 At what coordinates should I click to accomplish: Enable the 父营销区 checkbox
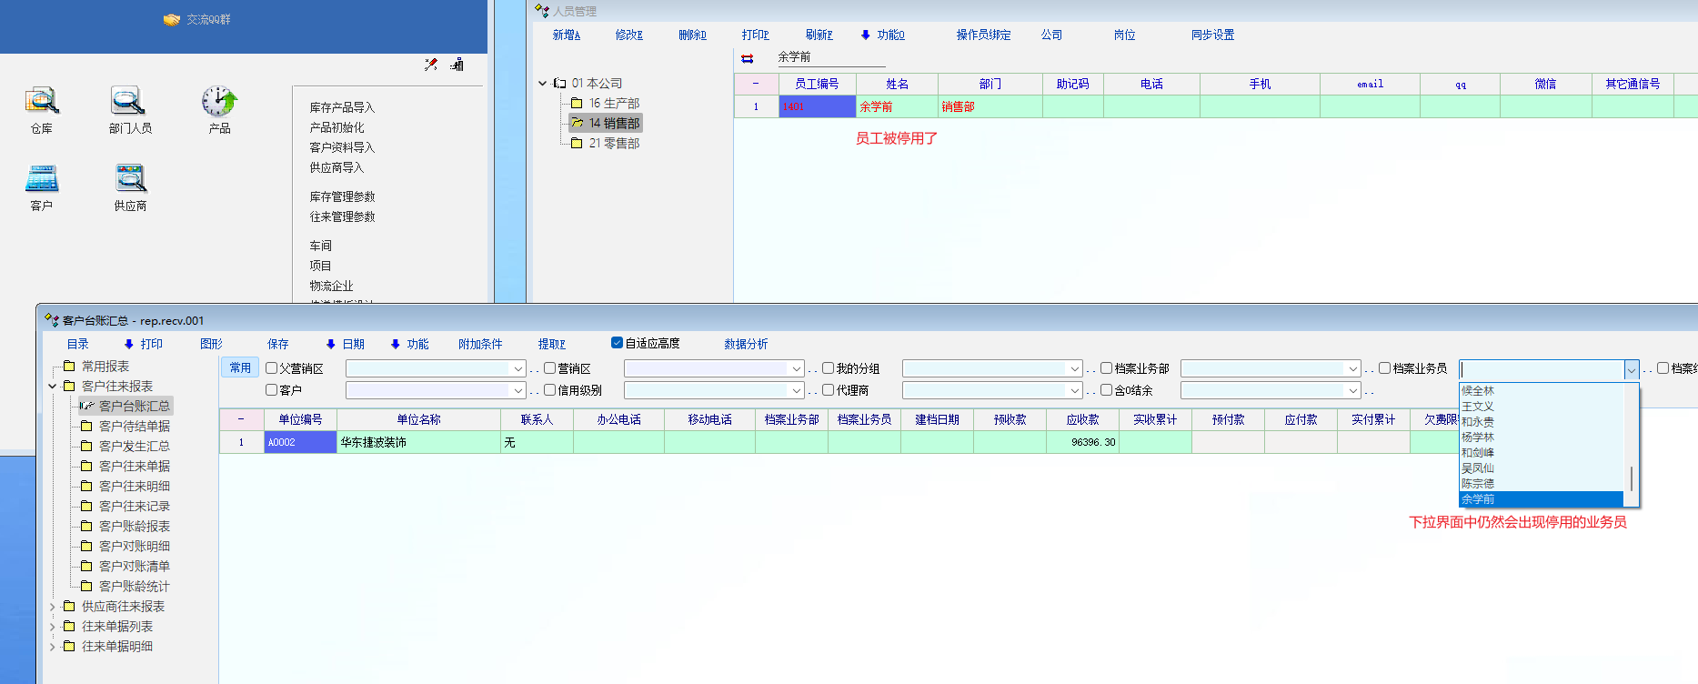pyautogui.click(x=272, y=368)
